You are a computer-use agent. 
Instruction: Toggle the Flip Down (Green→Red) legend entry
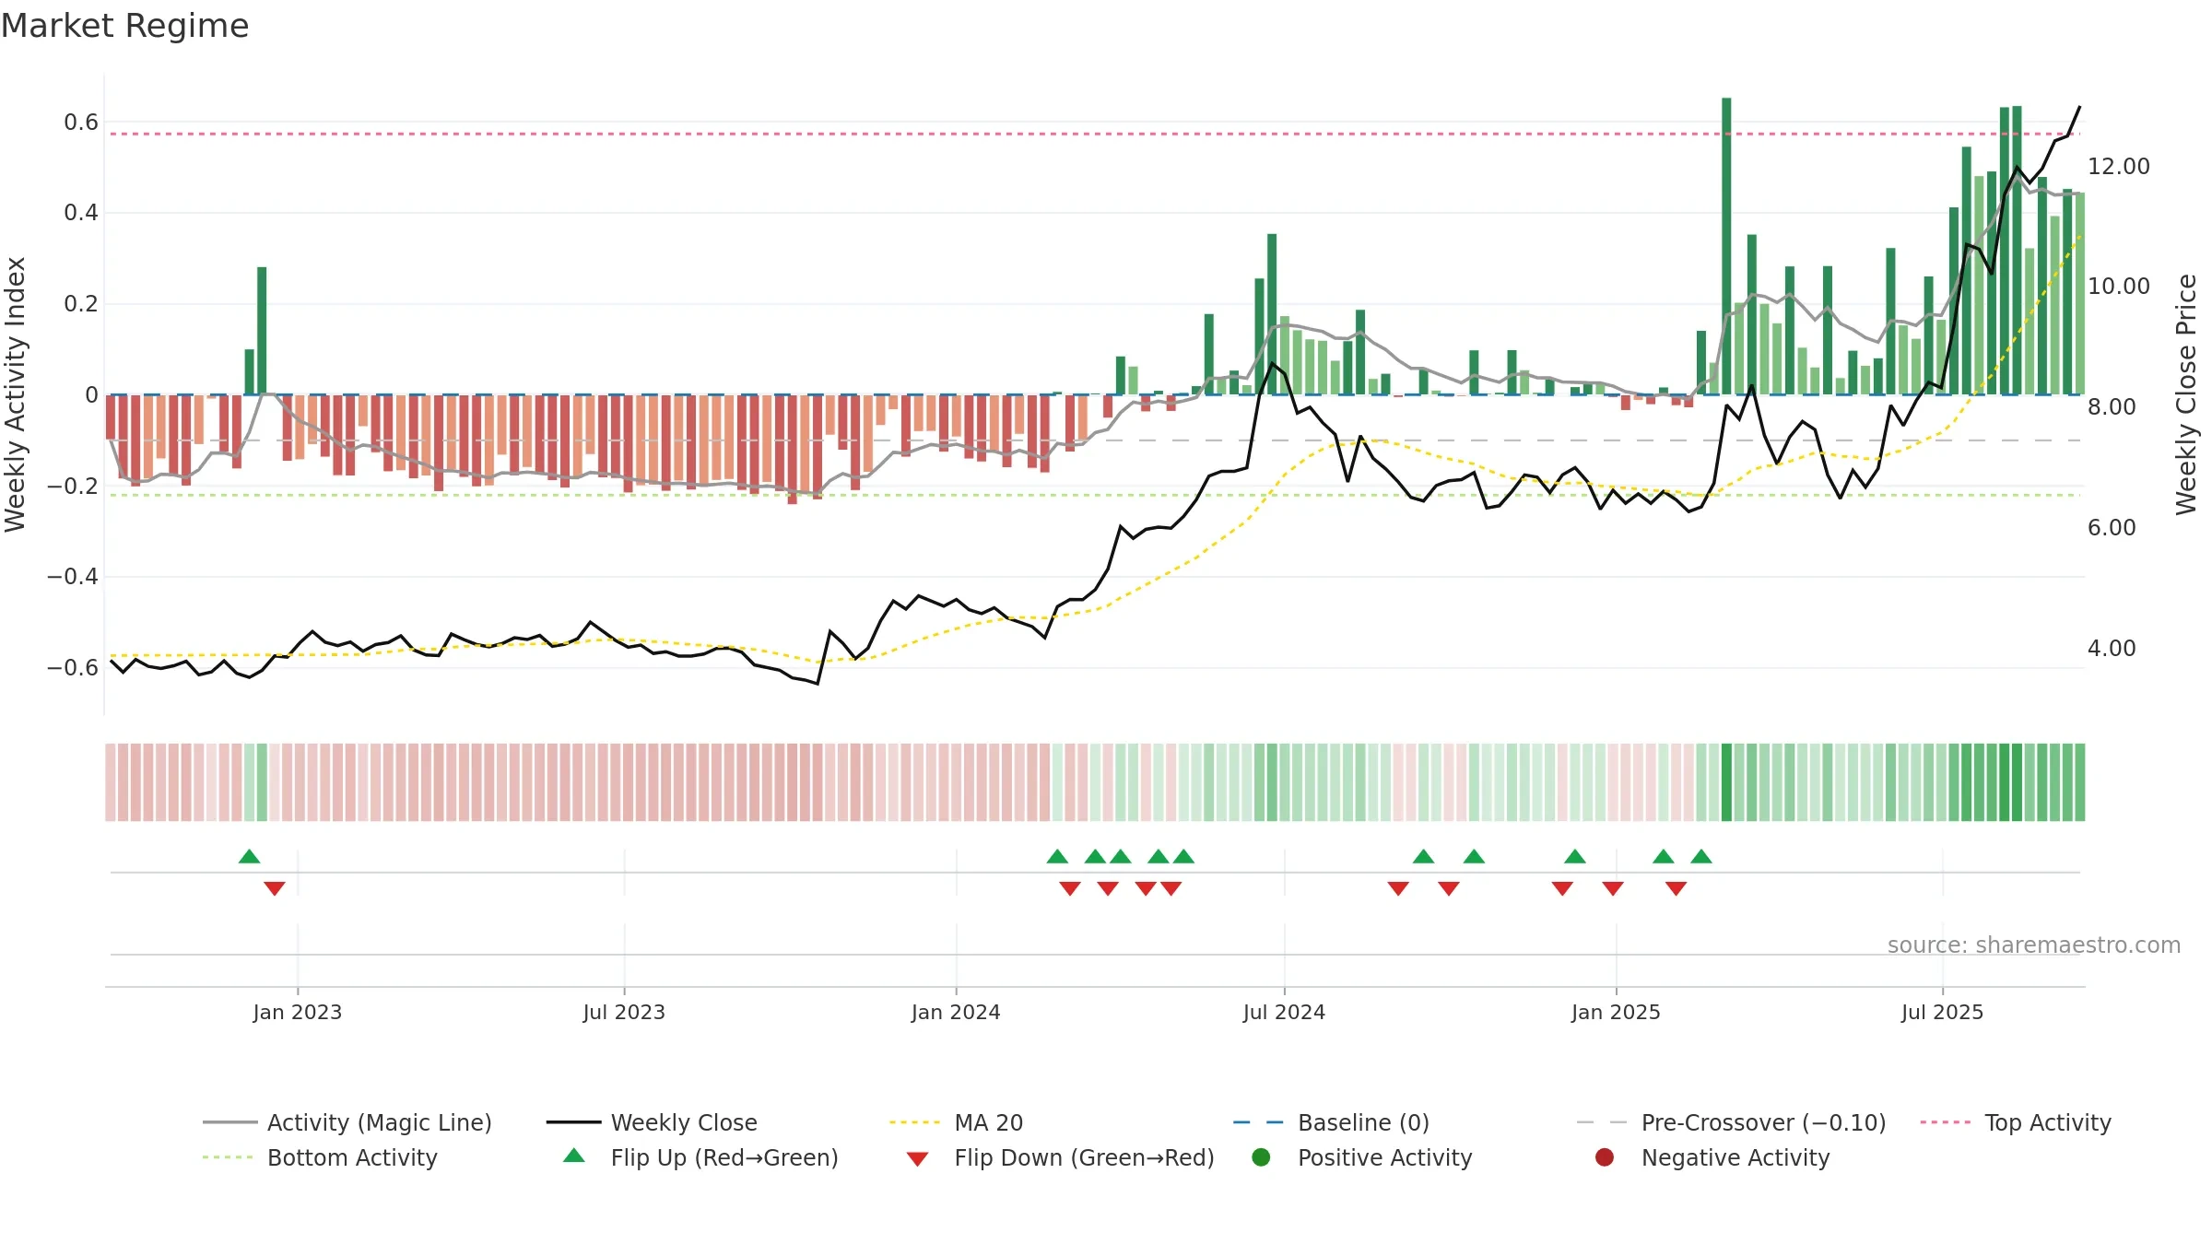pyautogui.click(x=1060, y=1157)
